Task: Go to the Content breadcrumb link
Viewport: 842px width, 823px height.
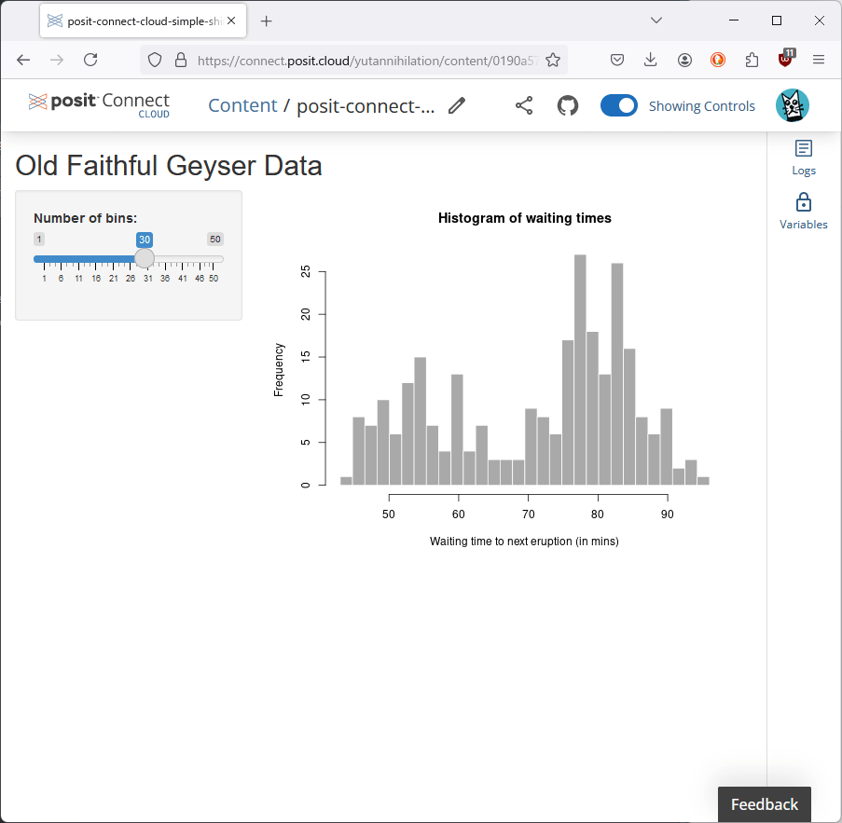Action: tap(242, 105)
